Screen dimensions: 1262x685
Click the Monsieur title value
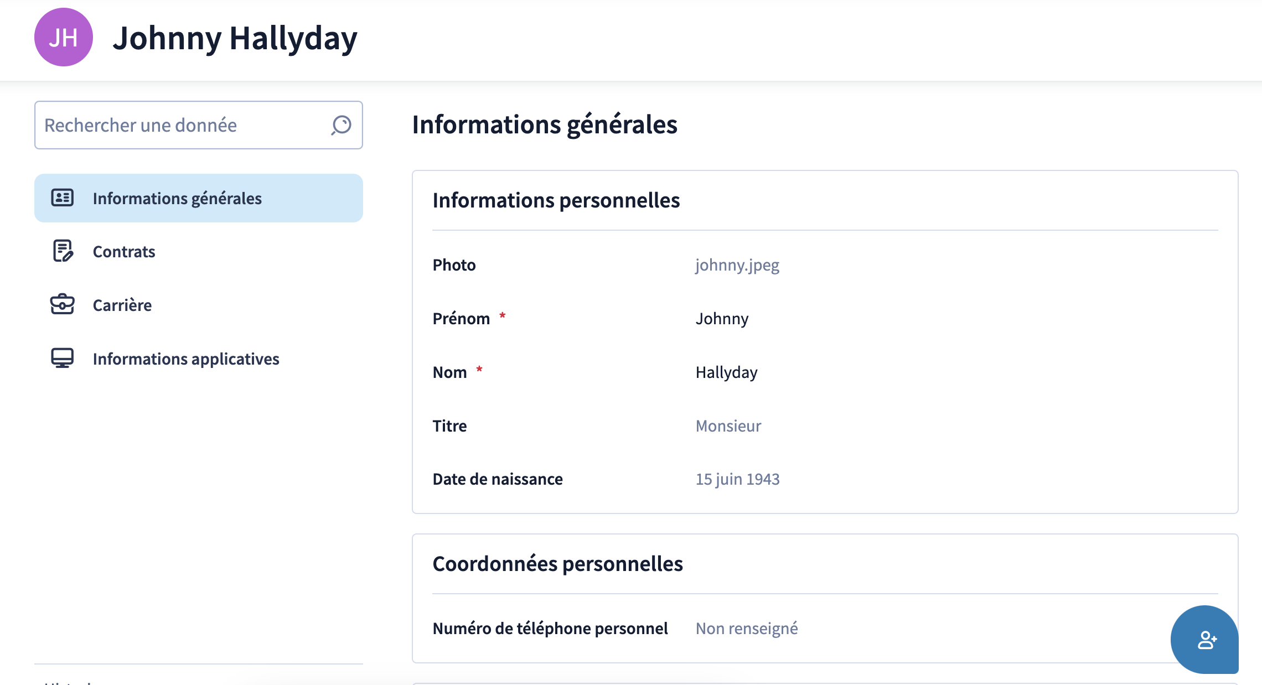pos(728,426)
